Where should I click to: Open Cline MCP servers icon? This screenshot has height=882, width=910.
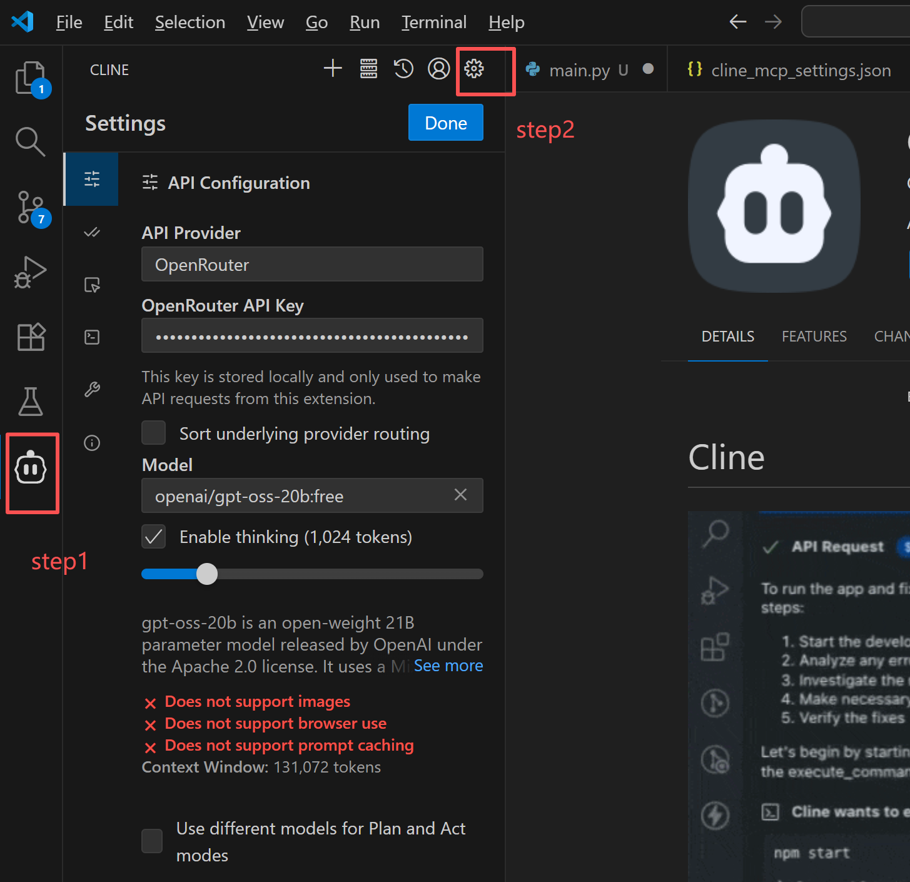368,68
